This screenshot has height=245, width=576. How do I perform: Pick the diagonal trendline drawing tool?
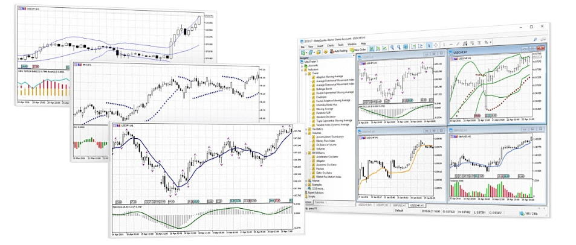click(458, 44)
